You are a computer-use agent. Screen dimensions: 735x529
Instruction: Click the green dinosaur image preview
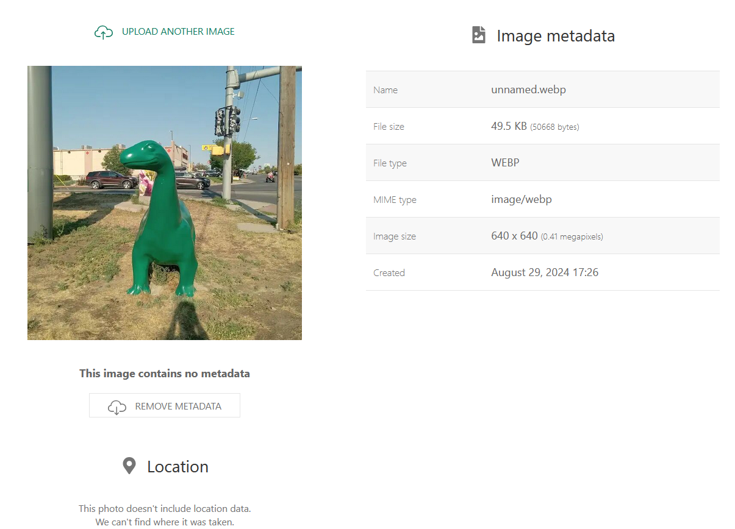pyautogui.click(x=165, y=203)
